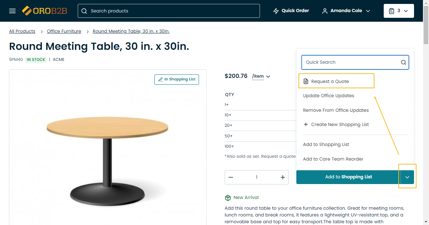Click the OroB2B logo

tap(45, 11)
